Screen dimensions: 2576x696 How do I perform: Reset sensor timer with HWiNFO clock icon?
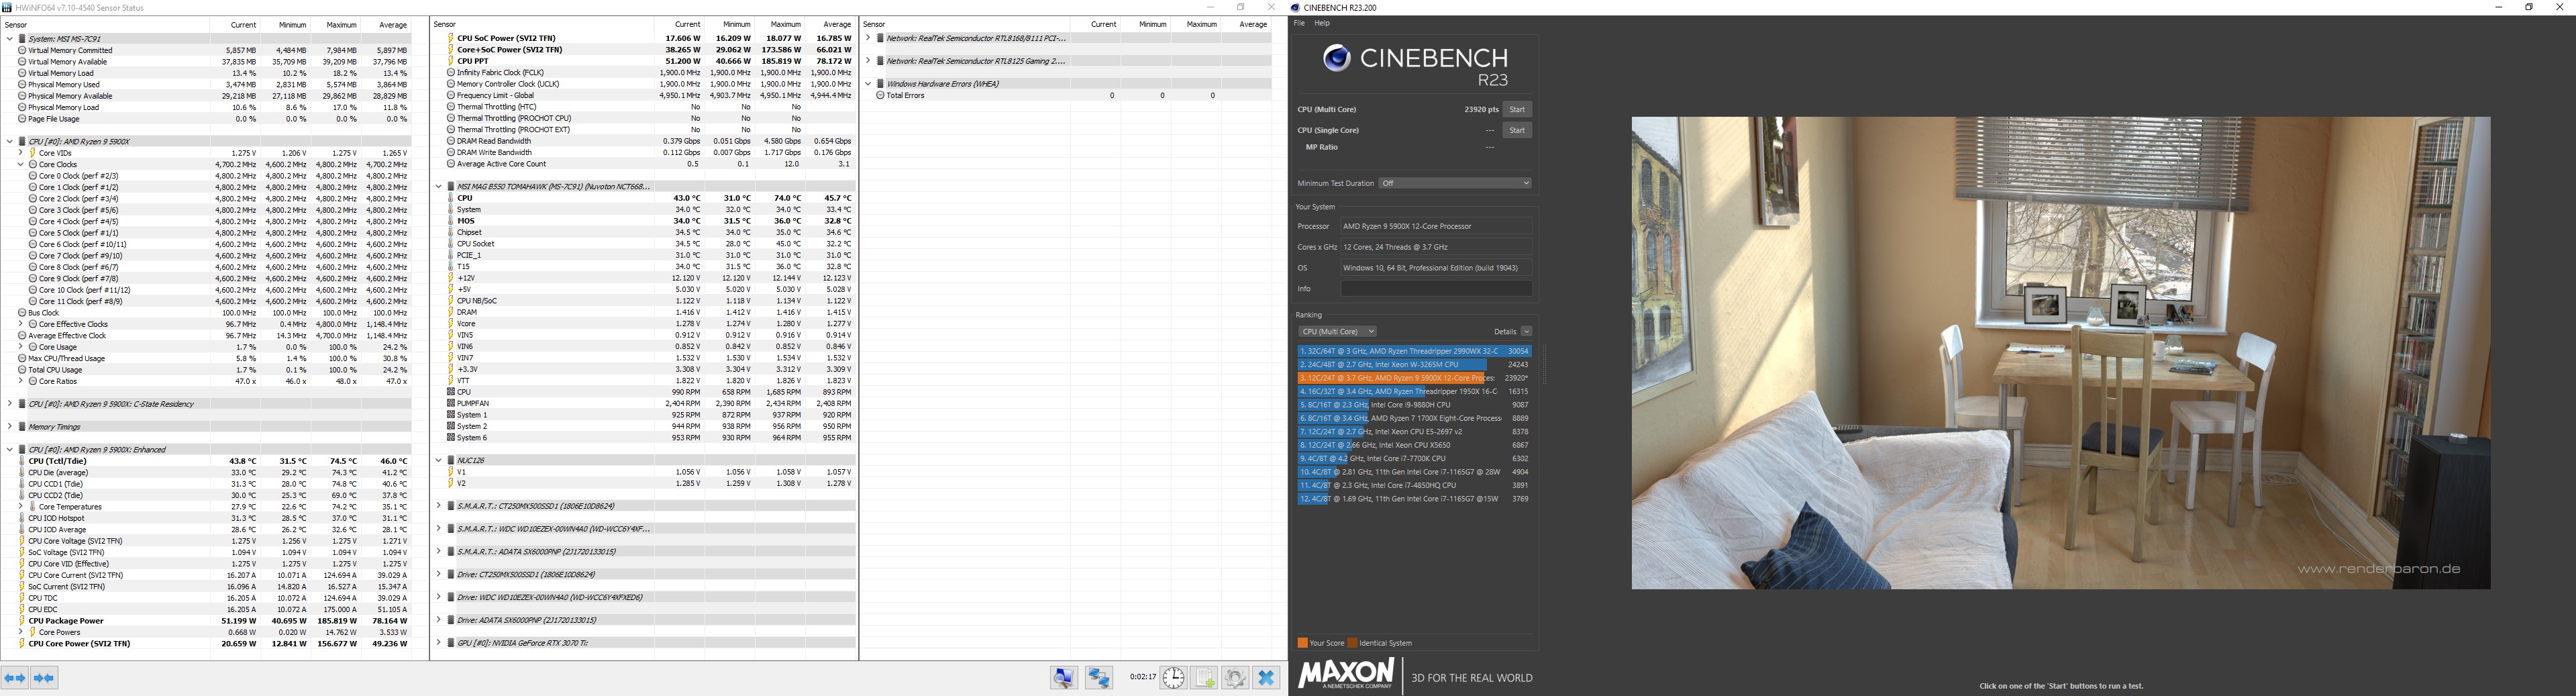pos(1173,678)
